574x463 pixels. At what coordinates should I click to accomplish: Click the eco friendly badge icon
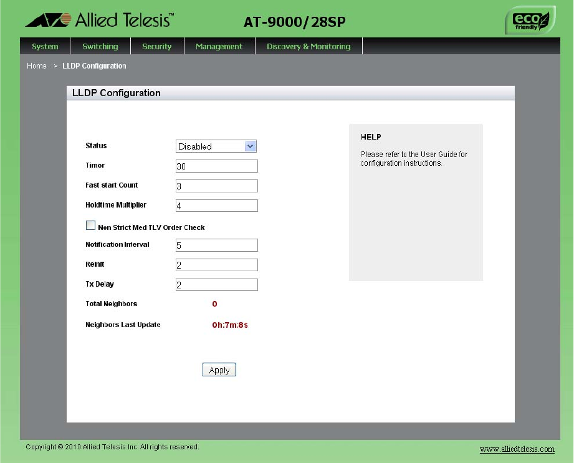pyautogui.click(x=530, y=21)
